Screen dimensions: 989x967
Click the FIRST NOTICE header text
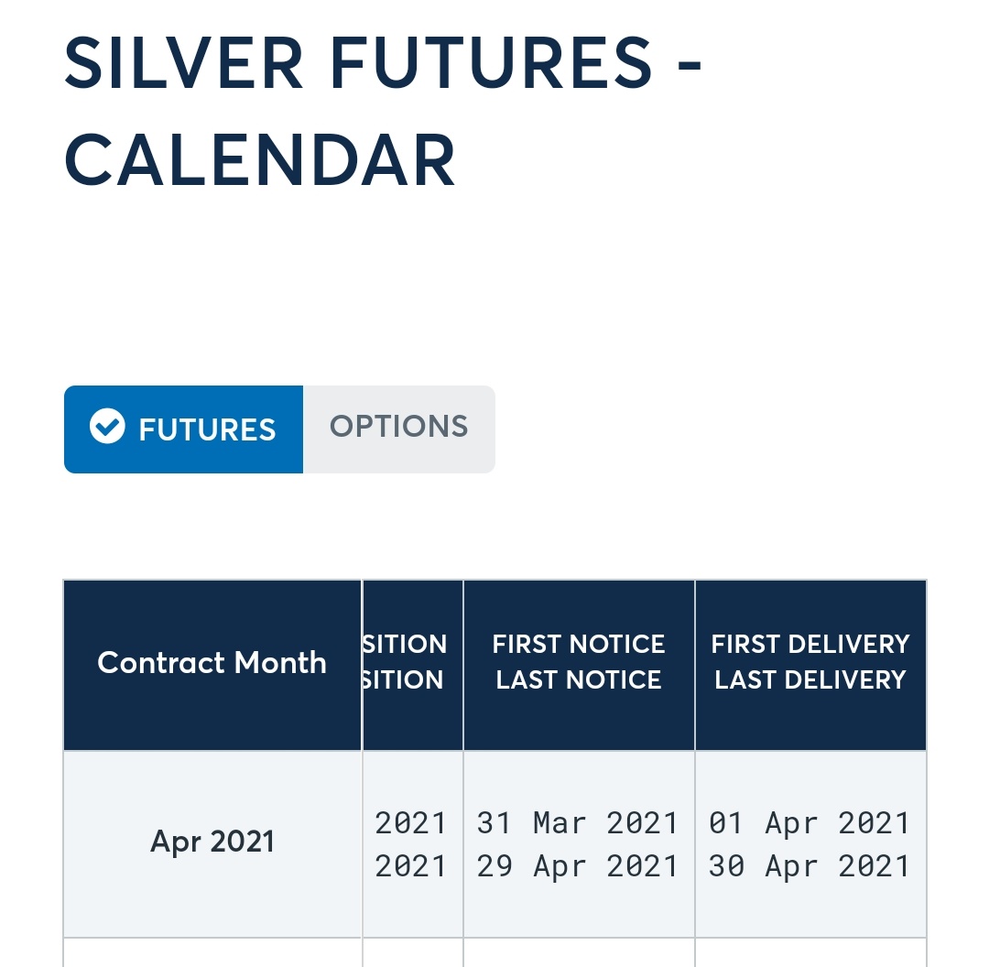(x=579, y=644)
